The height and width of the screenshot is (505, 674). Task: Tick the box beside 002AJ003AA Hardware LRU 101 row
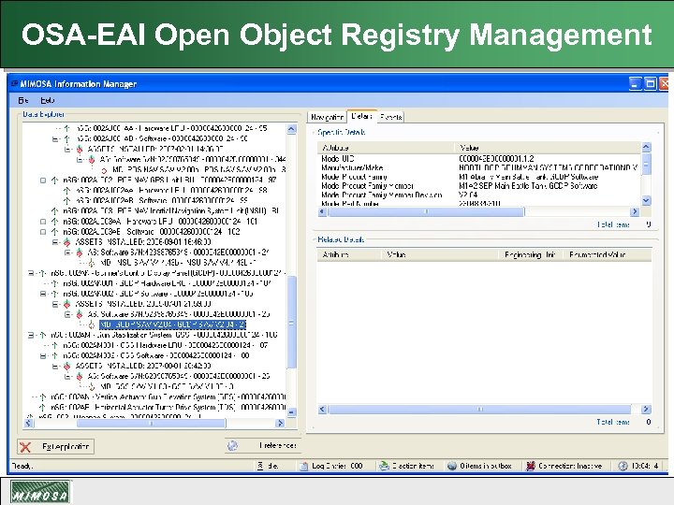click(x=43, y=222)
